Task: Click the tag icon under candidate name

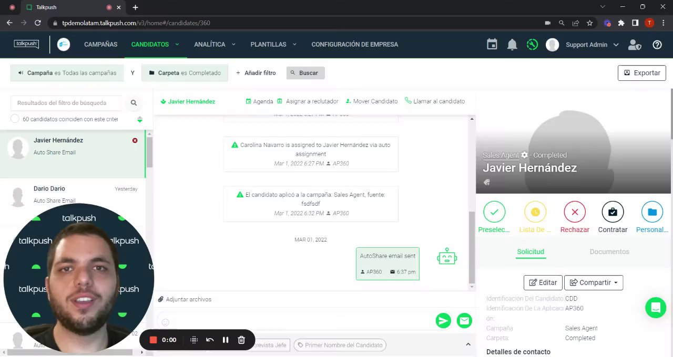Action: coord(486,182)
